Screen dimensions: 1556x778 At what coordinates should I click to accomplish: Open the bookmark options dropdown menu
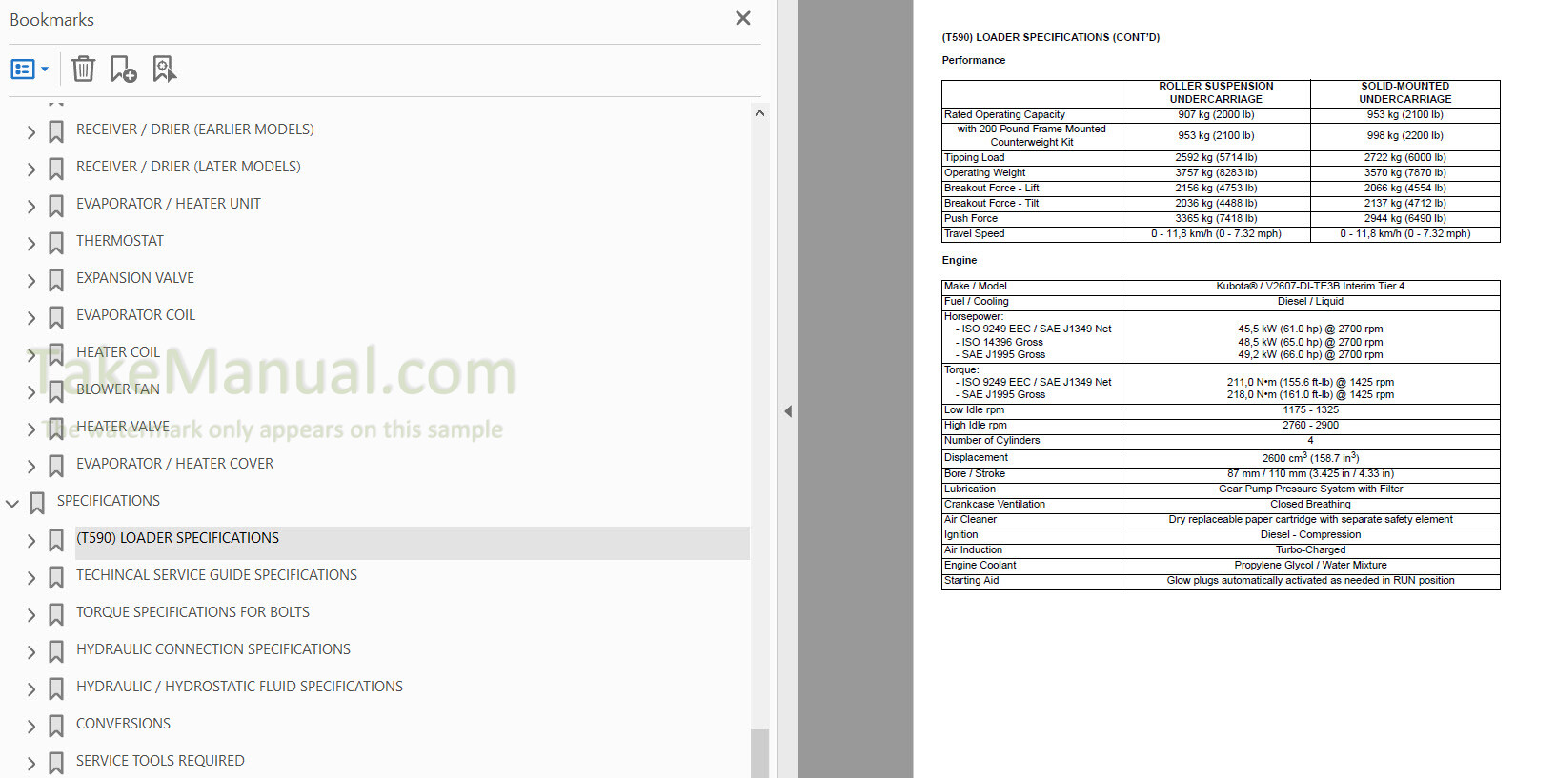tap(30, 69)
